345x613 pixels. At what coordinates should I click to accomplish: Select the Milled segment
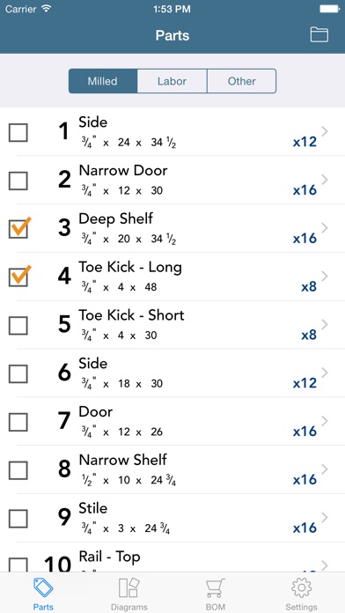tap(103, 81)
